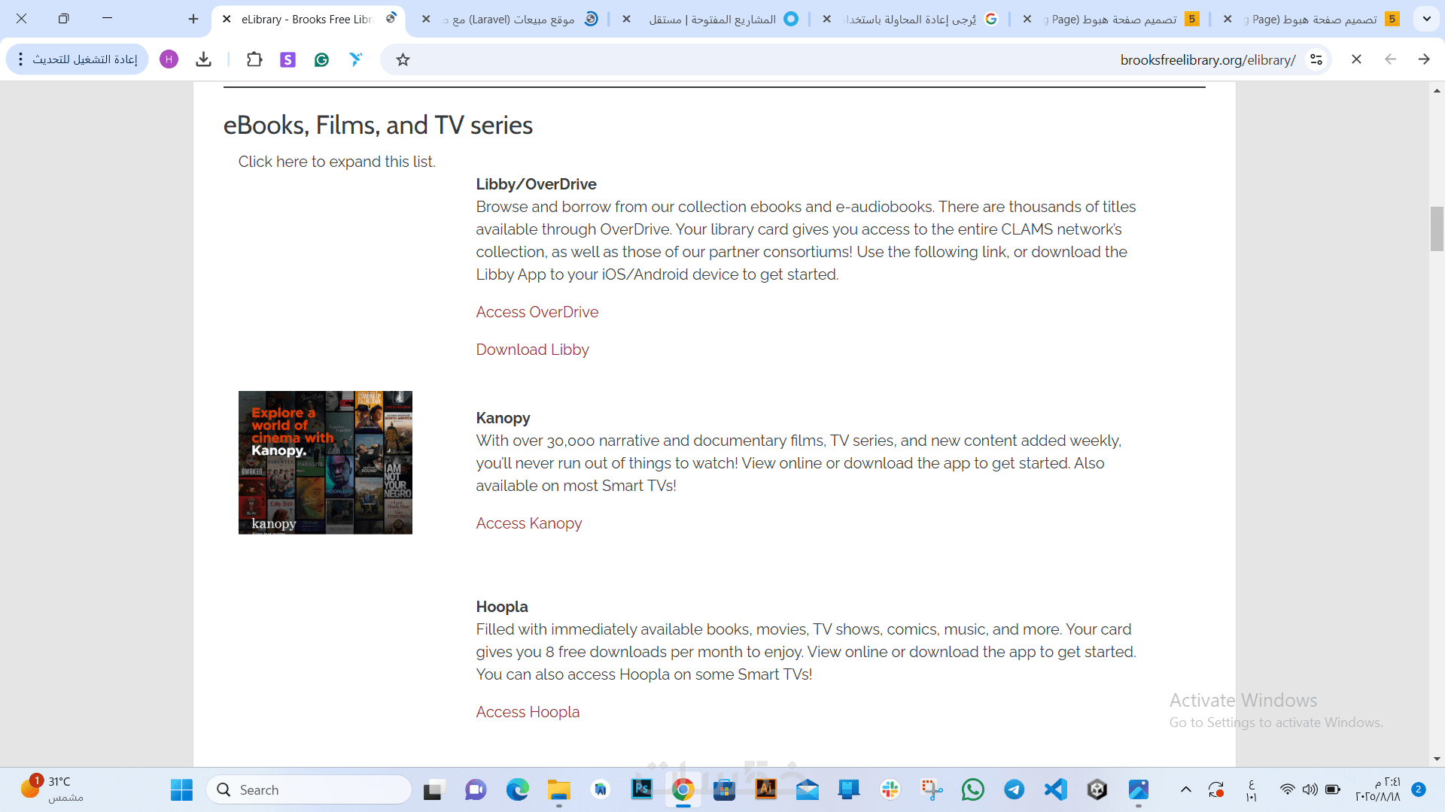The height and width of the screenshot is (812, 1445).
Task: Click the Download Libby link
Action: 532,350
